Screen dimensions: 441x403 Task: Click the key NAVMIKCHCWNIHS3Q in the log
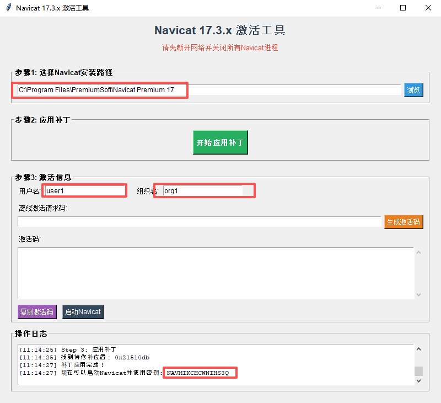tap(198, 373)
